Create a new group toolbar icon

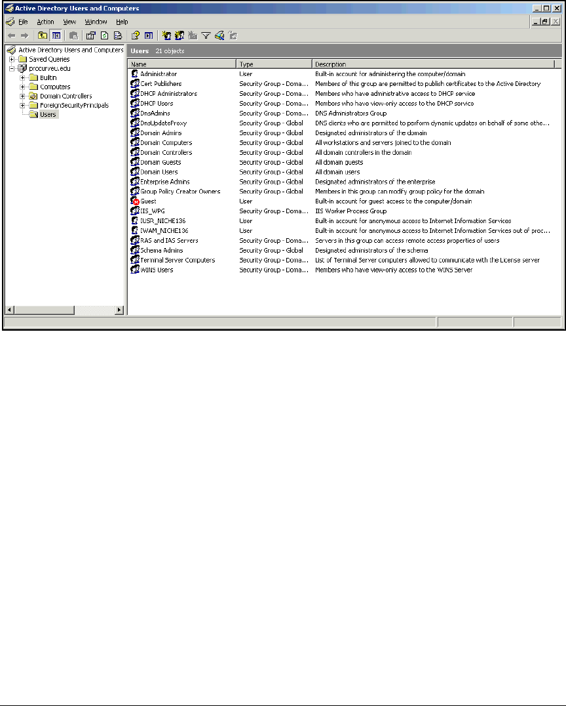tap(179, 35)
